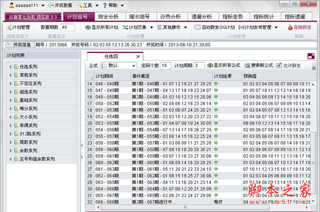The width and height of the screenshot is (320, 212).
Task: Open the 帮助 dropdown arrow
Action: (x=122, y=6)
